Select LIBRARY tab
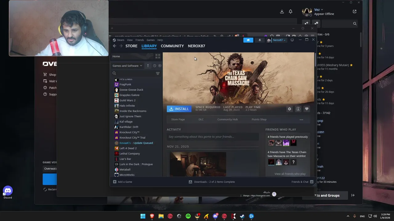The height and width of the screenshot is (221, 394). 149,46
